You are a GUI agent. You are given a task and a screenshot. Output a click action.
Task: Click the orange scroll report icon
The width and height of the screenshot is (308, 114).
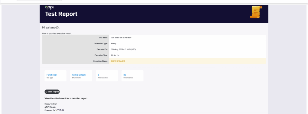[x=256, y=12]
